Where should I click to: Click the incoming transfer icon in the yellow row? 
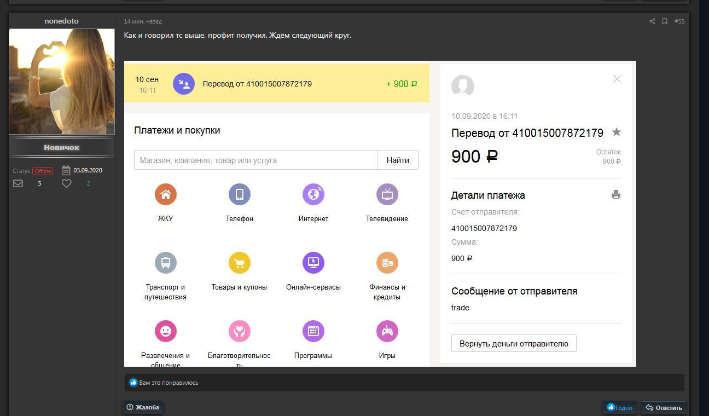click(x=184, y=84)
